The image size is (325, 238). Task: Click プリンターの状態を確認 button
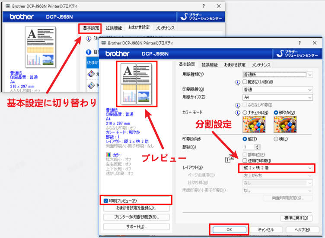tap(136, 217)
